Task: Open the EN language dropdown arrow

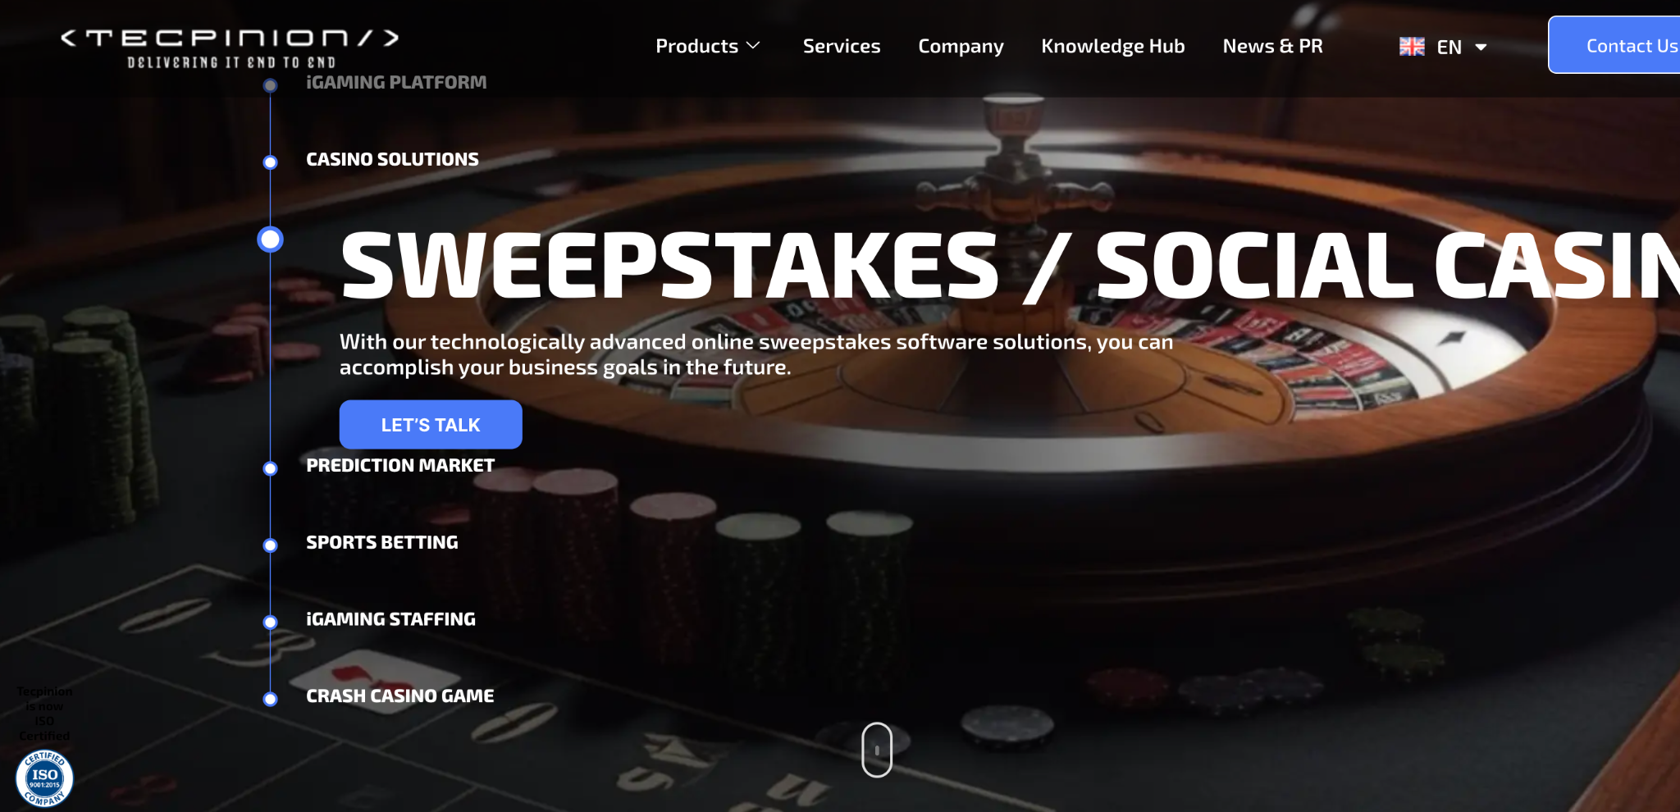Action: [1481, 48]
